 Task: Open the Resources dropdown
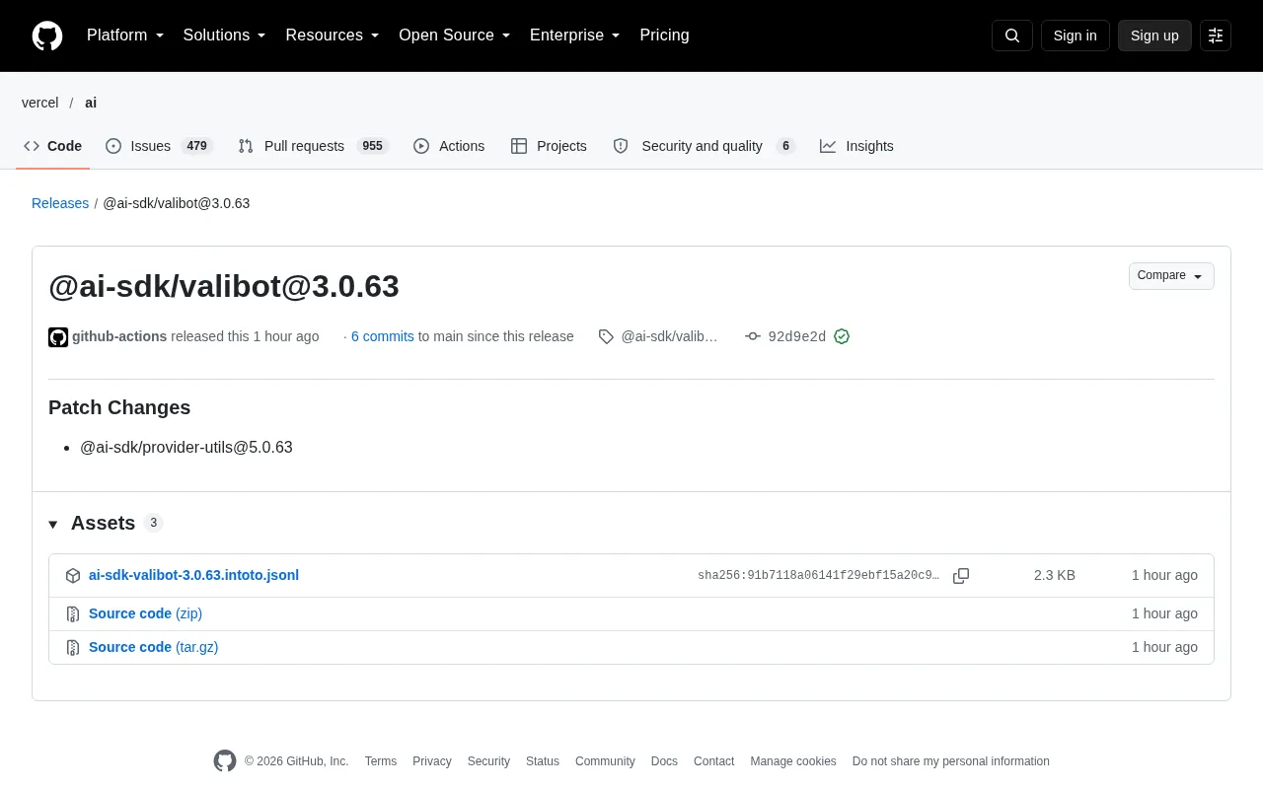click(x=333, y=36)
